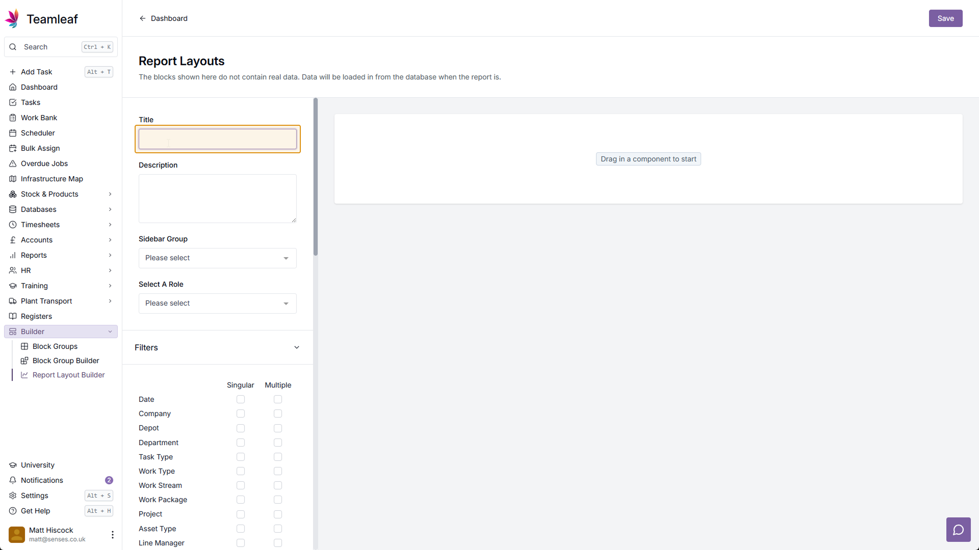Click the Block Group Builder icon
The height and width of the screenshot is (550, 979).
coord(24,361)
